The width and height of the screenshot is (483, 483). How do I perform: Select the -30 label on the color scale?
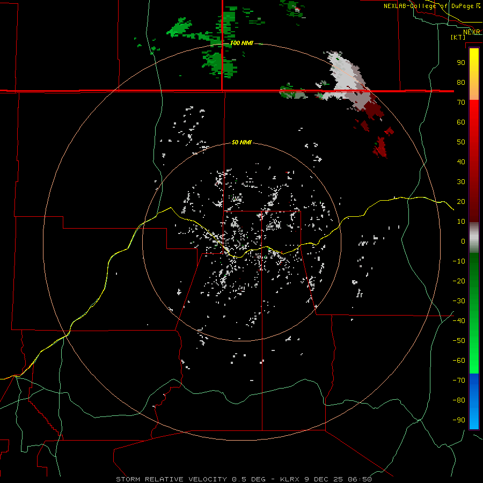click(459, 301)
